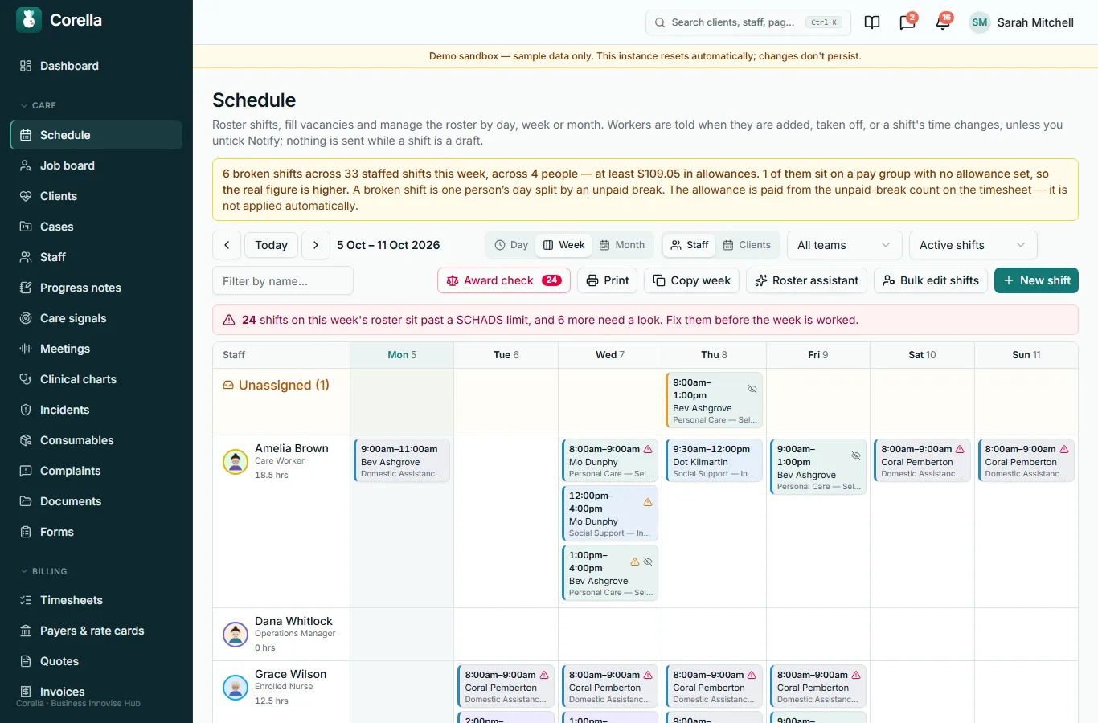
Task: Click the Print button
Action: tap(608, 280)
